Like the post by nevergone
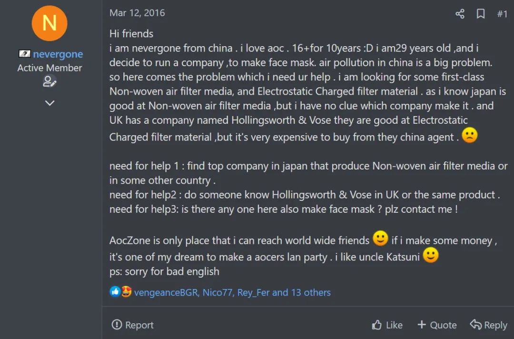This screenshot has height=339, width=514. [387, 325]
